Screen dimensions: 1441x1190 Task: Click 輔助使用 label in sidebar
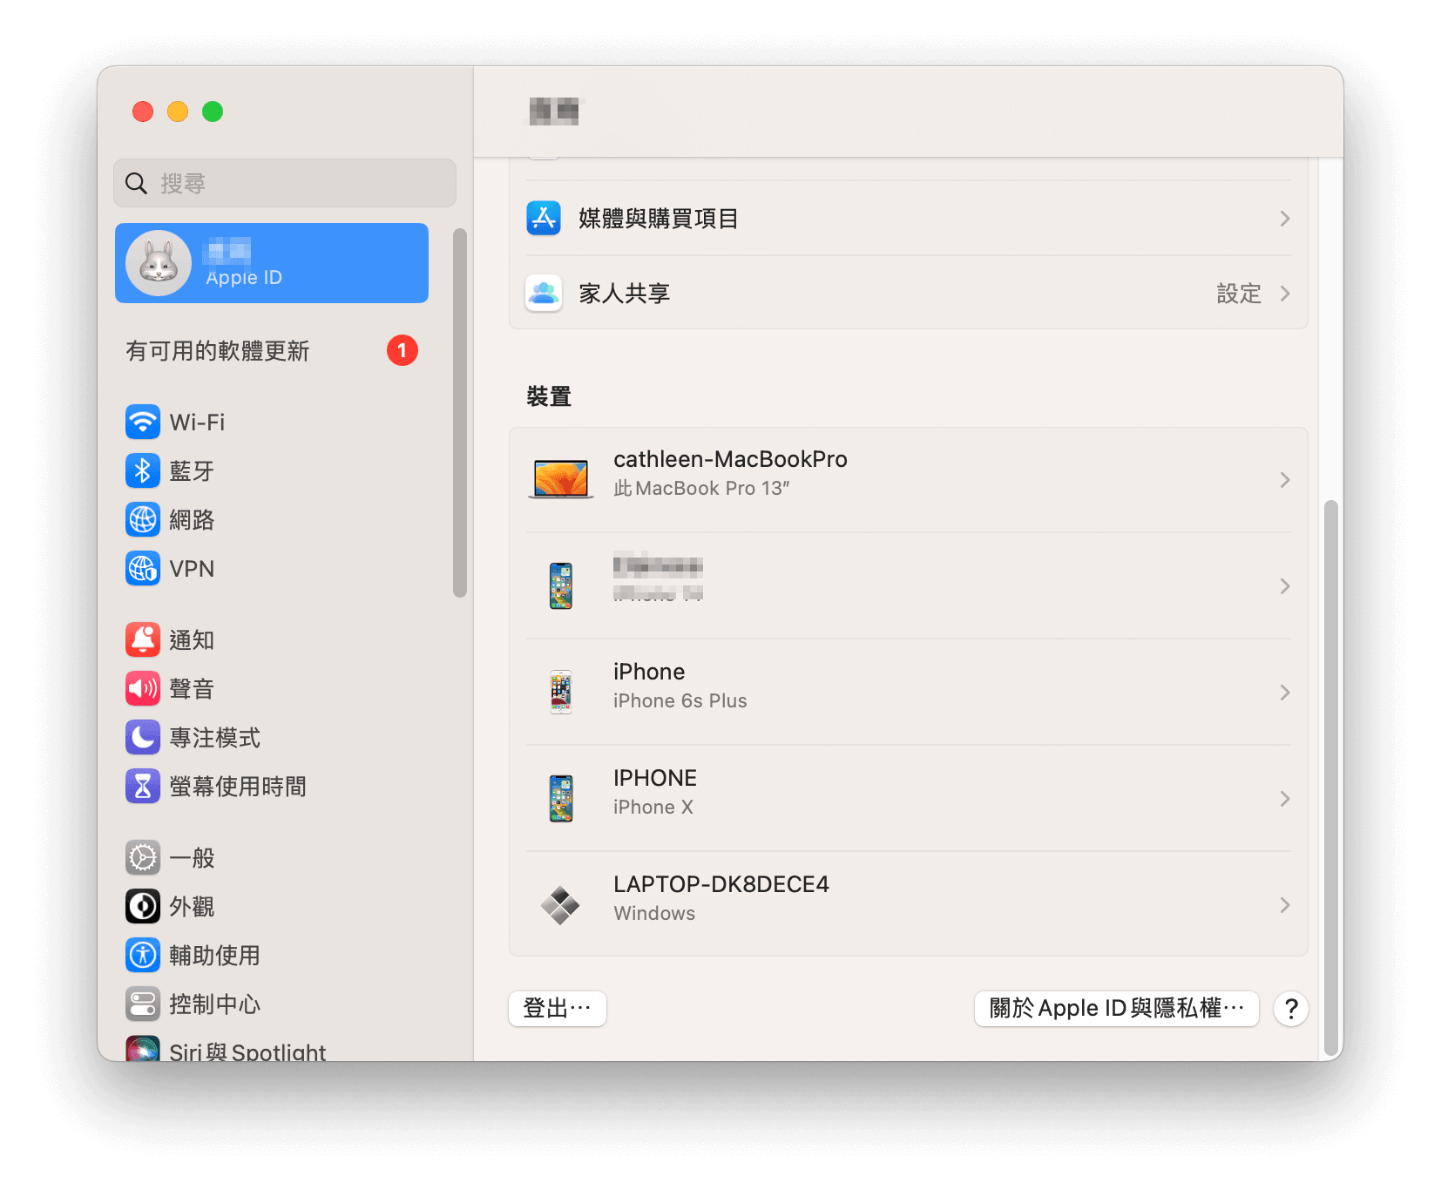(x=214, y=956)
